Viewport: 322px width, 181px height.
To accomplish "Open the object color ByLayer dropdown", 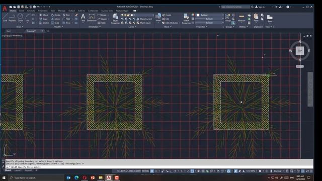I will coord(210,15).
